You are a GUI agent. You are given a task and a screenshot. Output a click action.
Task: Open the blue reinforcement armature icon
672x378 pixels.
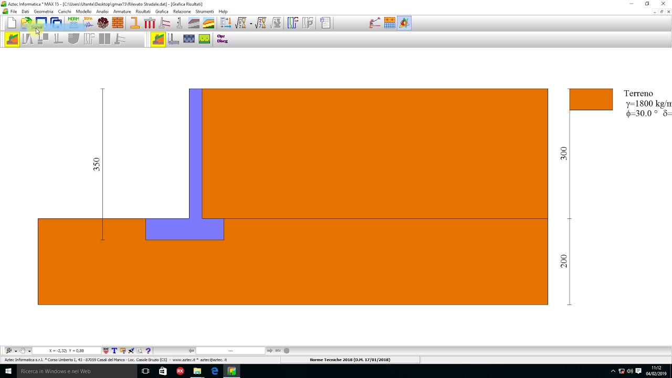pos(293,23)
